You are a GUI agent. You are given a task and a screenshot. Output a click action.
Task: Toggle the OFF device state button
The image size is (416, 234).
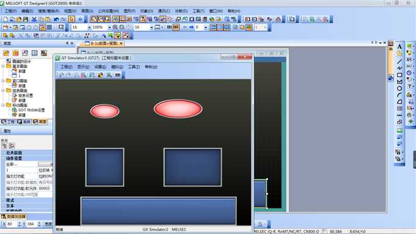pos(176,27)
